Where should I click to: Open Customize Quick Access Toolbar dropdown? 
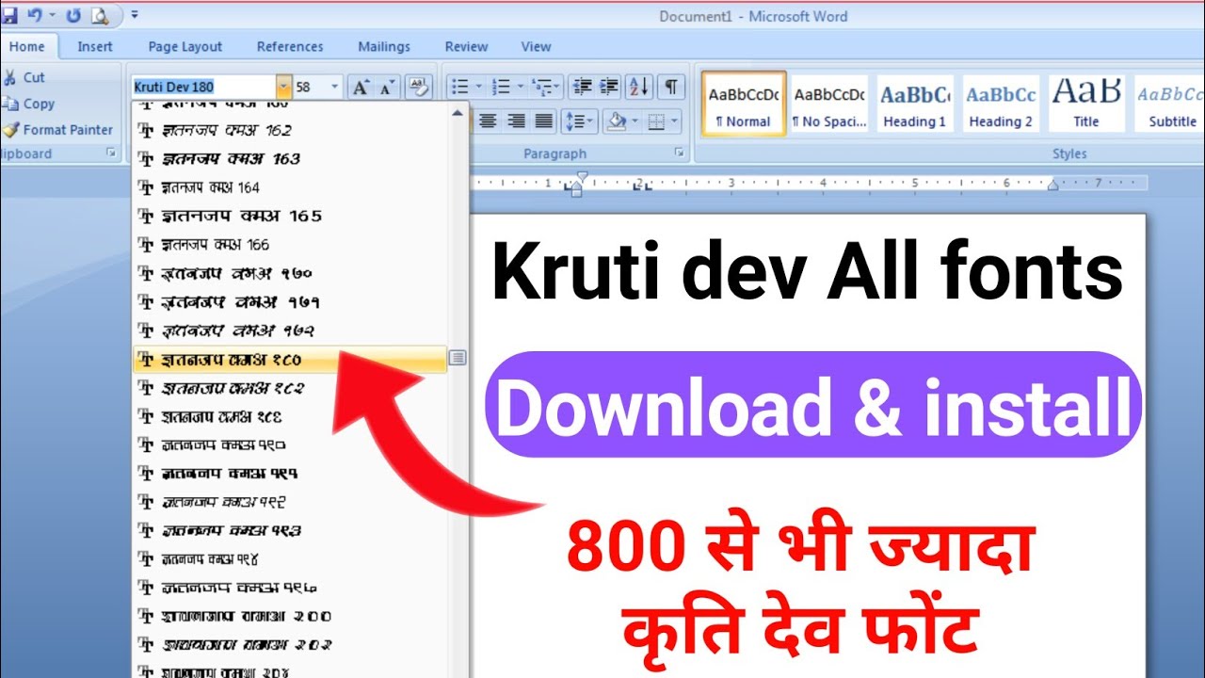(x=135, y=15)
